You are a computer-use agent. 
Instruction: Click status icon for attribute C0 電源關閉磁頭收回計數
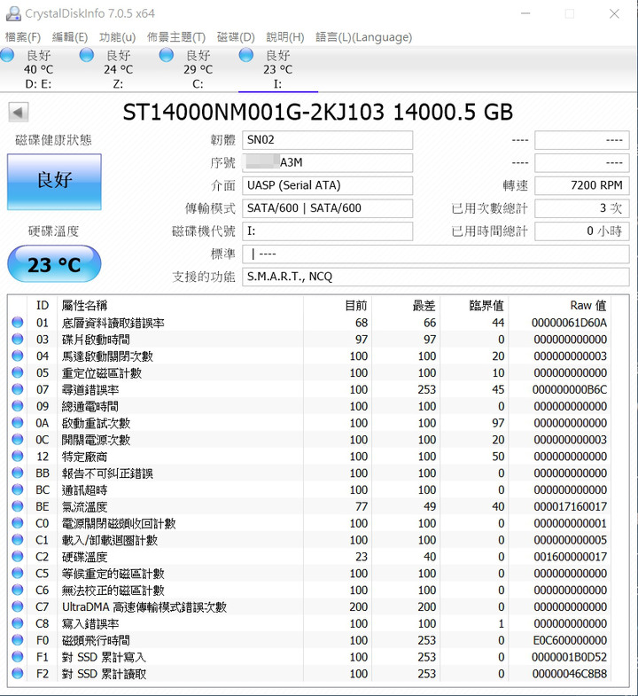click(x=18, y=523)
